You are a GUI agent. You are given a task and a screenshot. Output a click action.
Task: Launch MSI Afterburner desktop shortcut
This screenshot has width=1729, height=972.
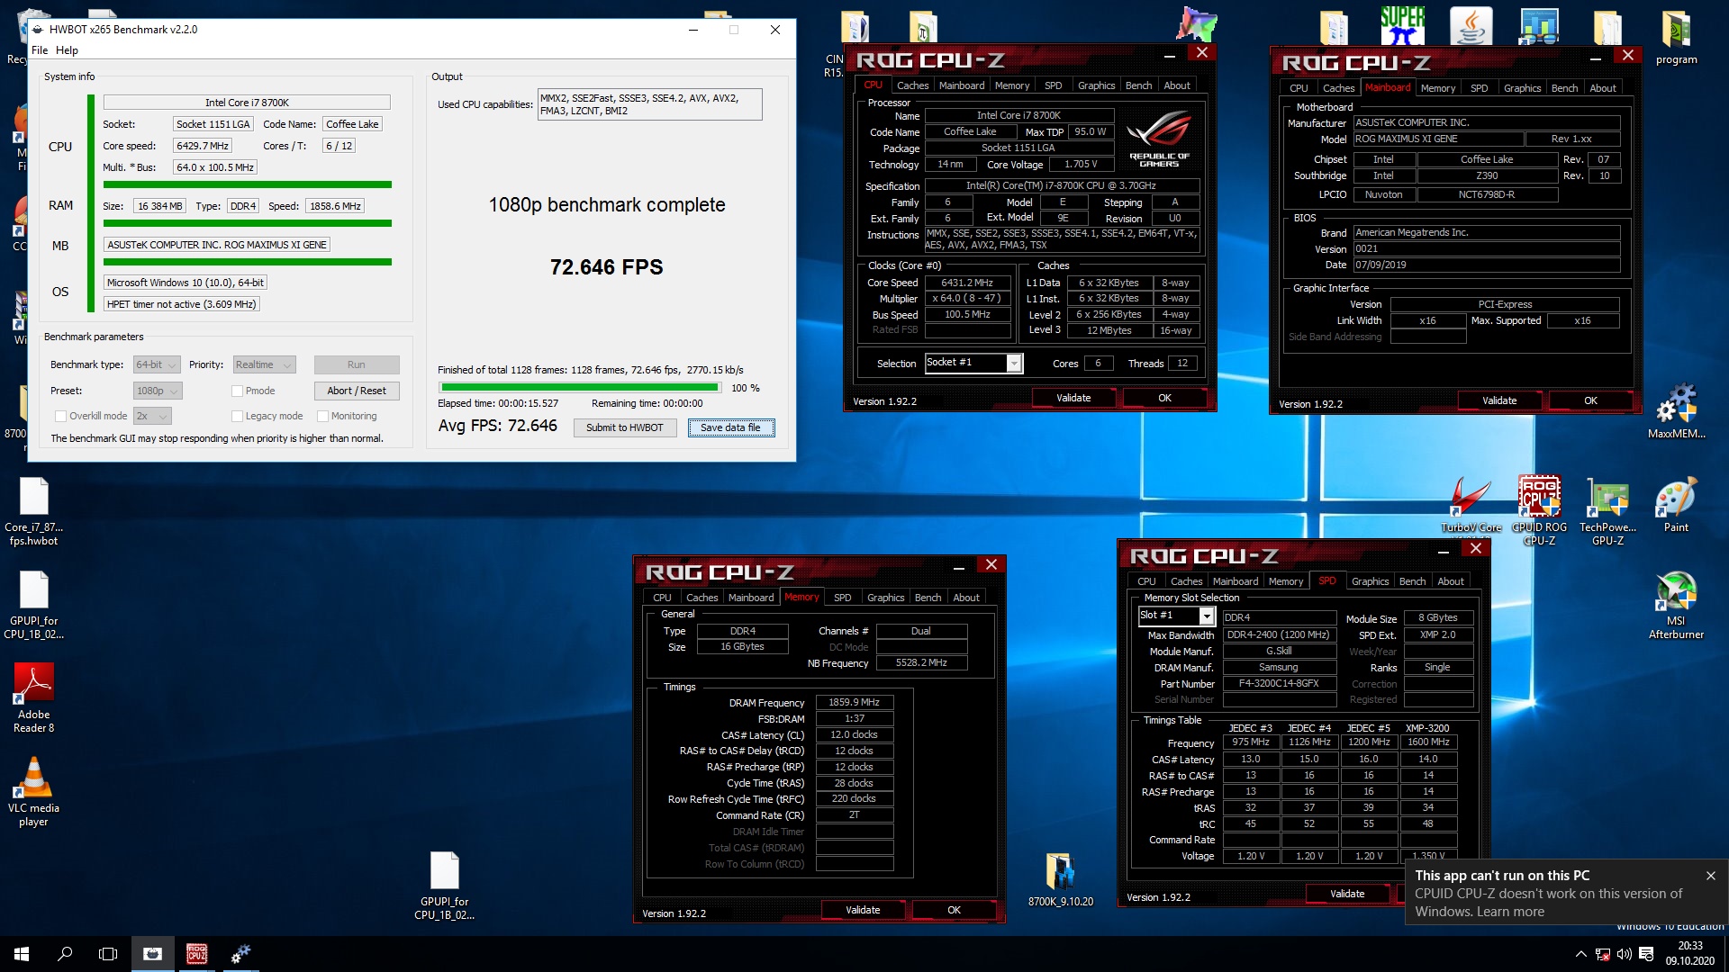(1676, 605)
